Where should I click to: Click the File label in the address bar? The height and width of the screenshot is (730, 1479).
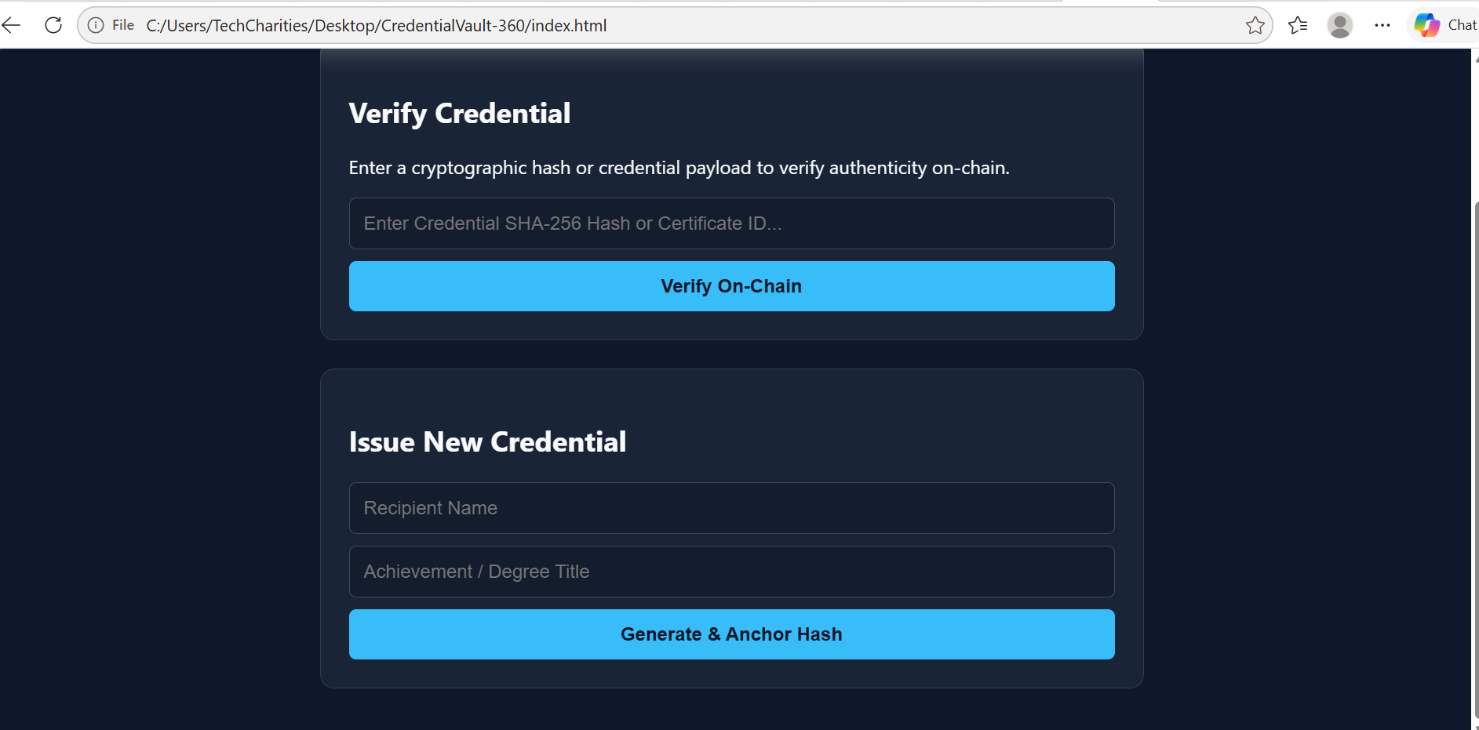coord(123,25)
